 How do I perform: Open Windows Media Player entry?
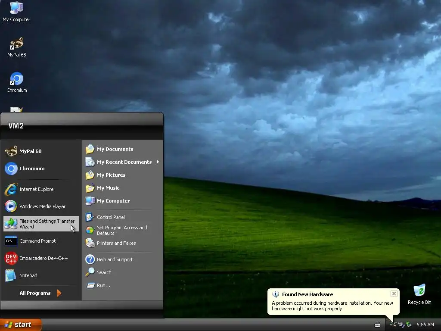(x=41, y=206)
